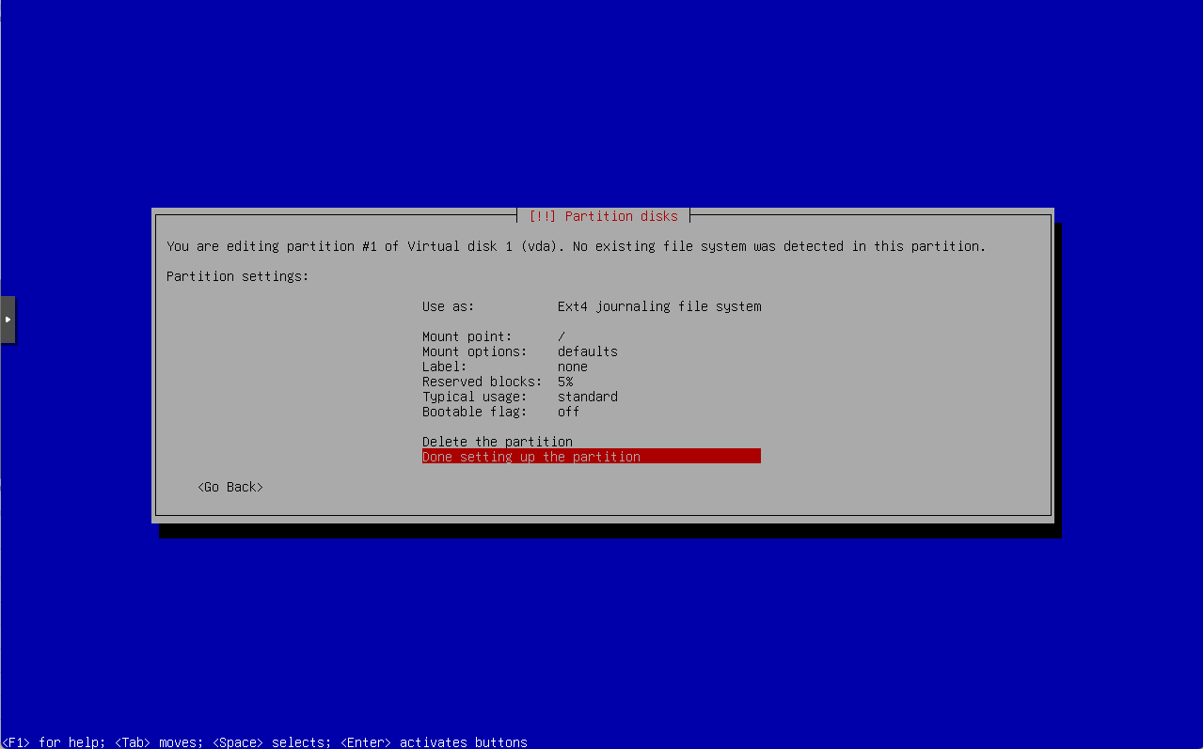The height and width of the screenshot is (749, 1203).
Task: Select the "defaults" mount options value
Action: tap(587, 351)
